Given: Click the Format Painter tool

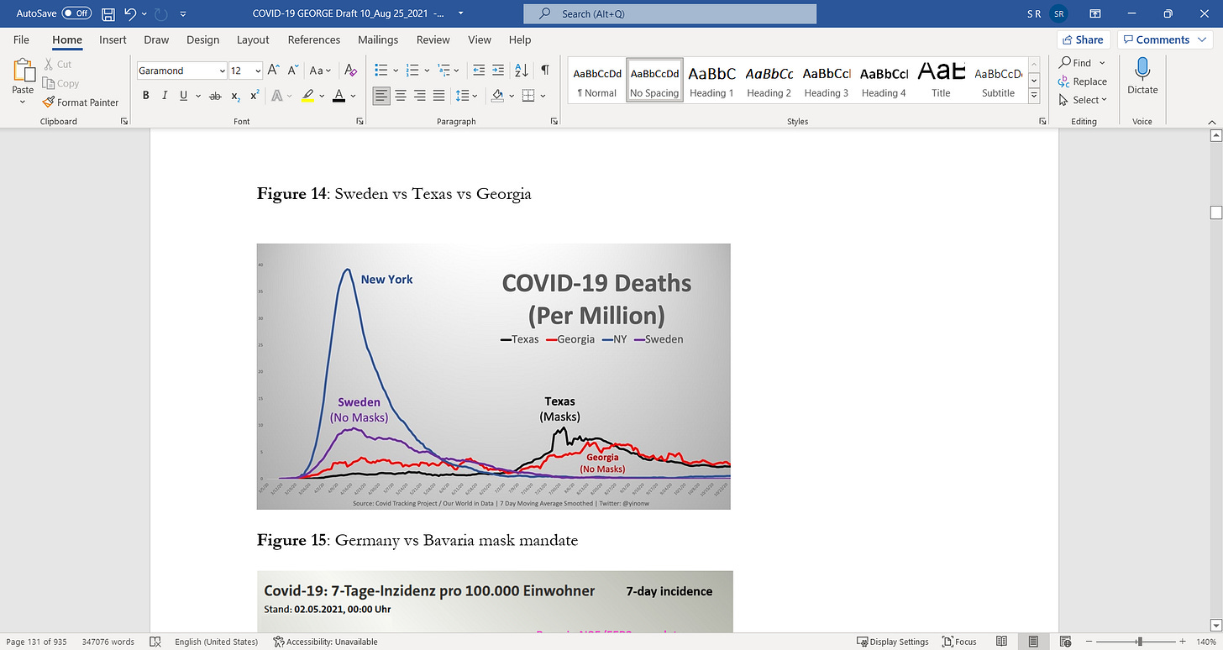Looking at the screenshot, I should [x=81, y=102].
